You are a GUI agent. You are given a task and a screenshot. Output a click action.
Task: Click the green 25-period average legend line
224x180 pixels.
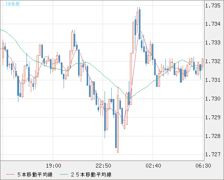click(64, 175)
